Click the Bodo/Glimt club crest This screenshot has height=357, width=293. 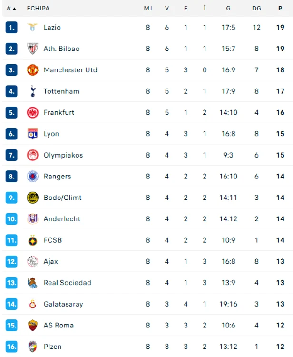(32, 198)
